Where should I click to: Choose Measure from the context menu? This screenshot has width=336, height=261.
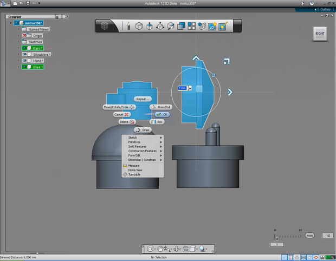[133, 166]
